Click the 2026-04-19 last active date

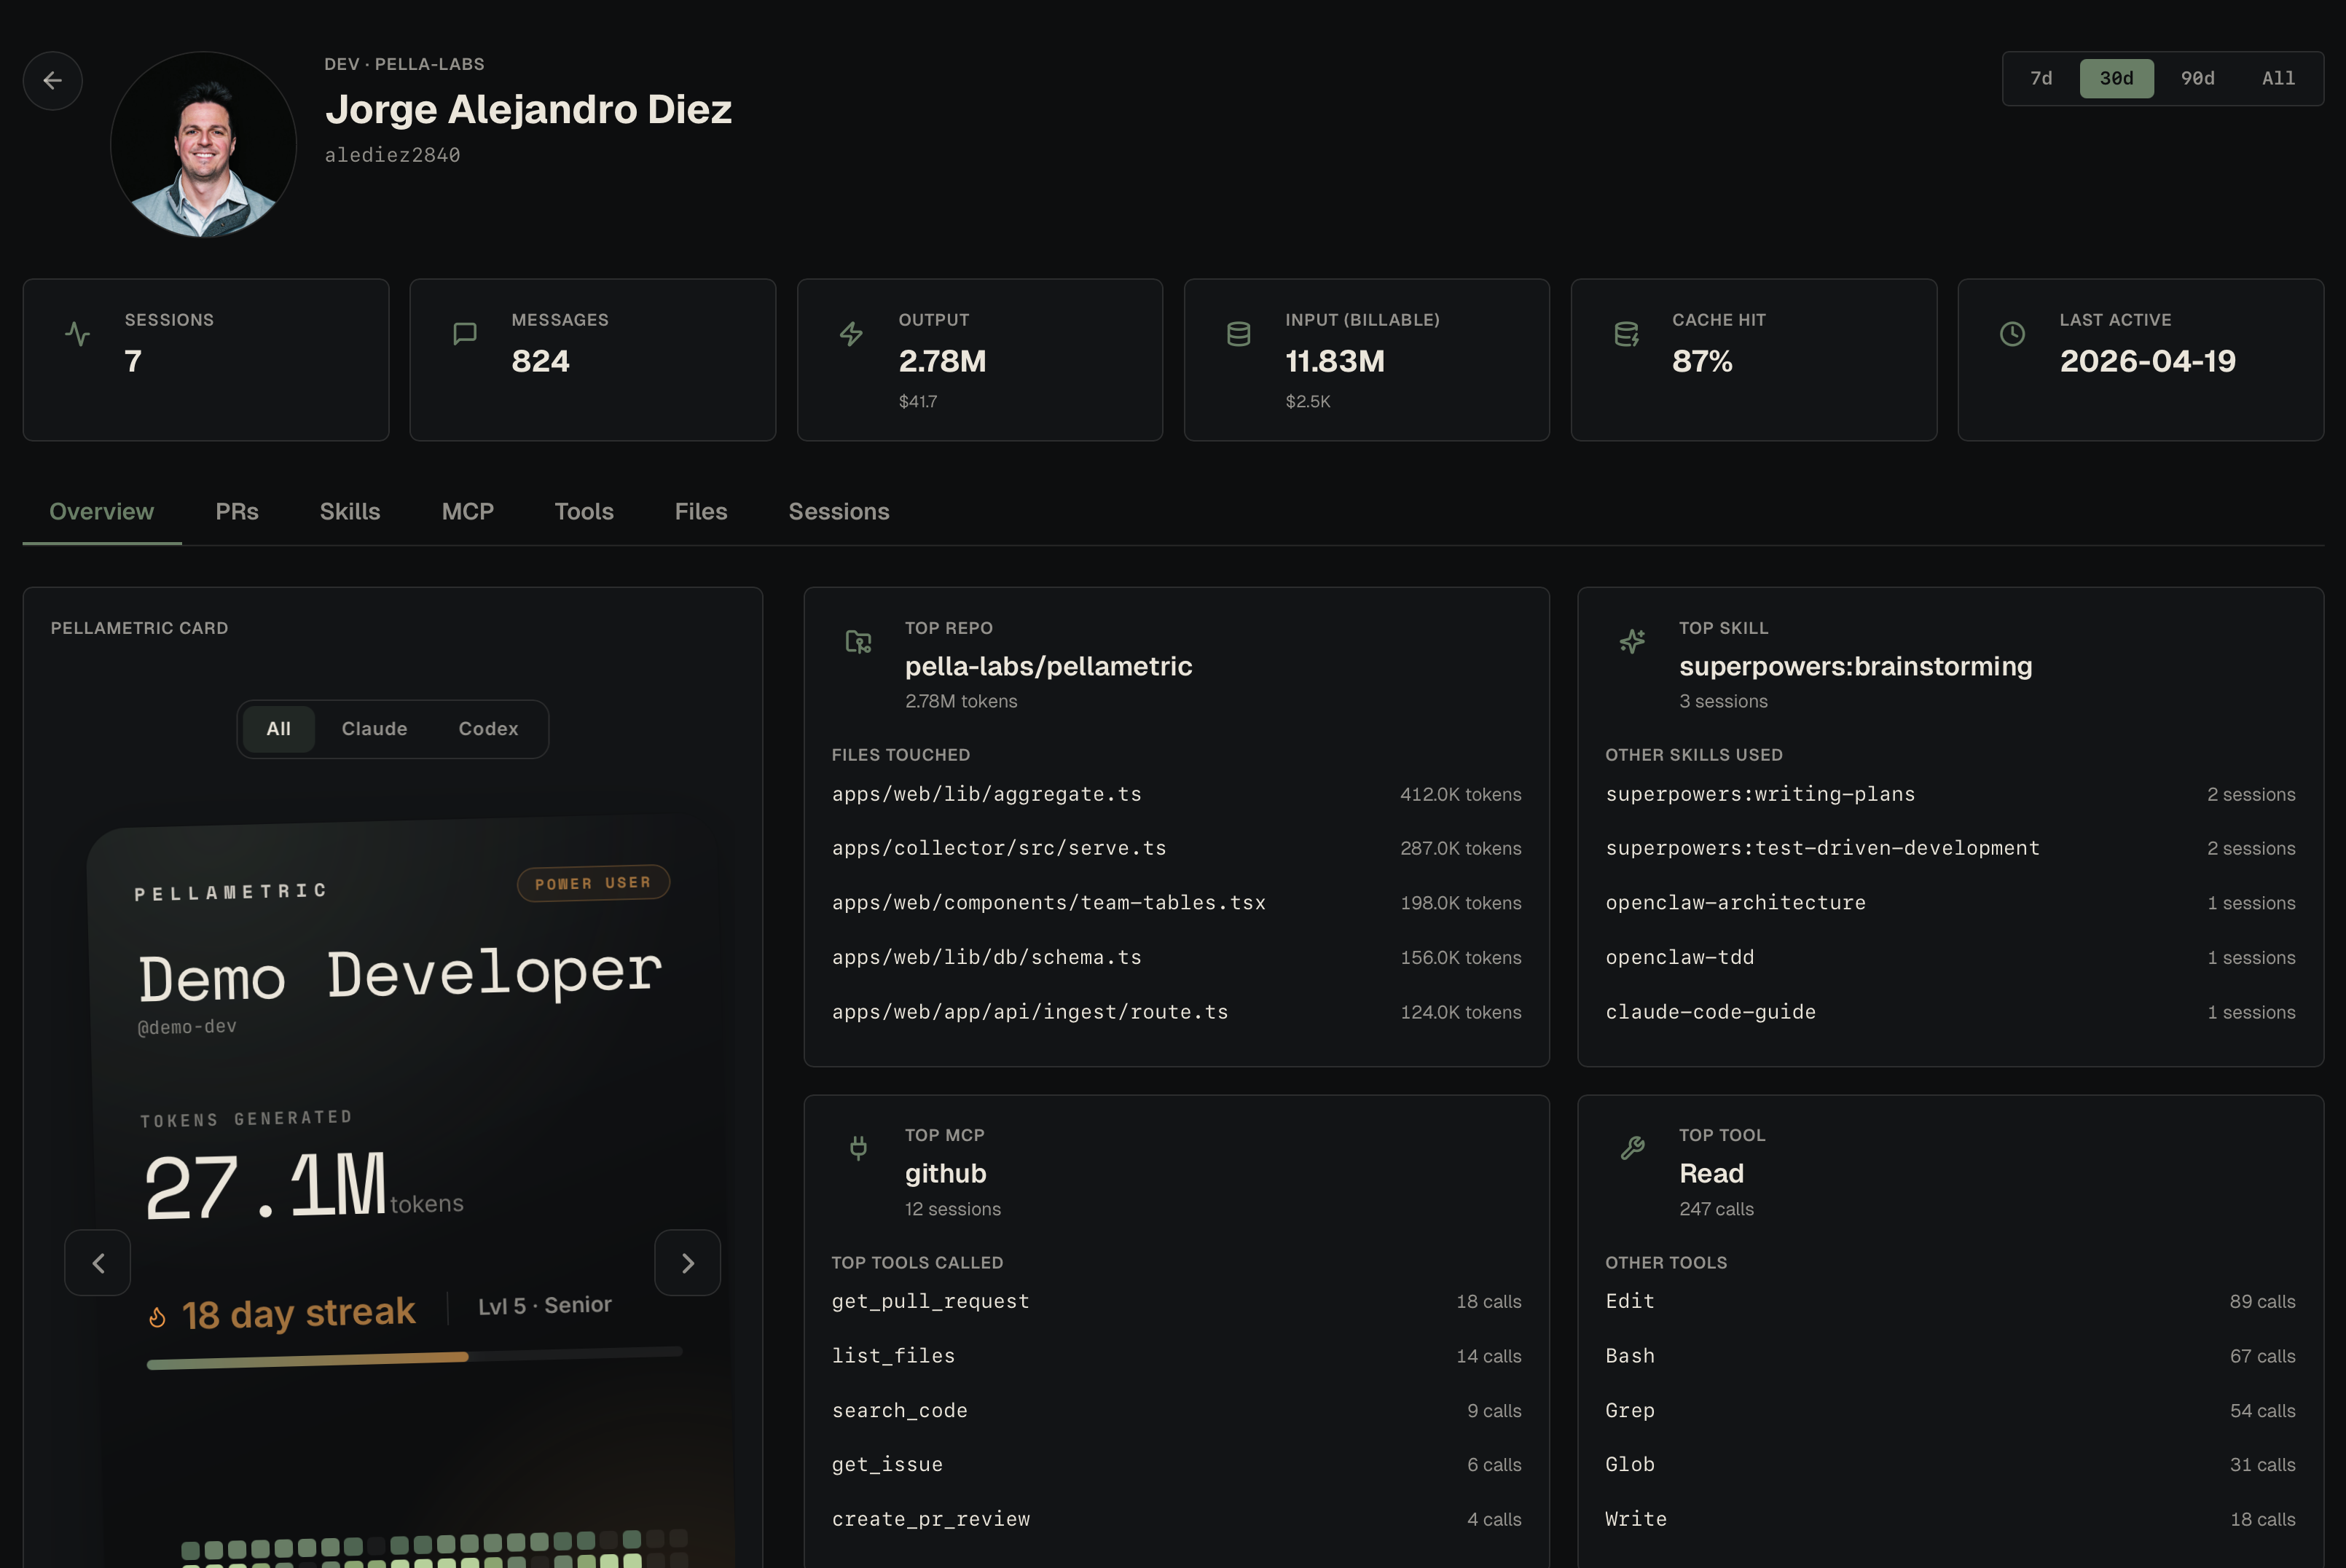[2147, 361]
